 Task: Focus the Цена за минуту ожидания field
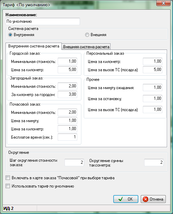click(x=152, y=87)
